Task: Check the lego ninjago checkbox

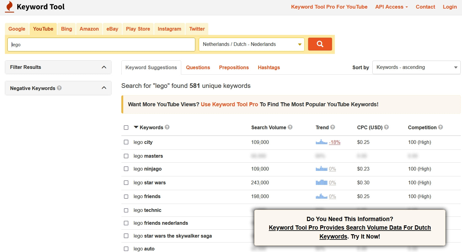Action: pyautogui.click(x=126, y=169)
